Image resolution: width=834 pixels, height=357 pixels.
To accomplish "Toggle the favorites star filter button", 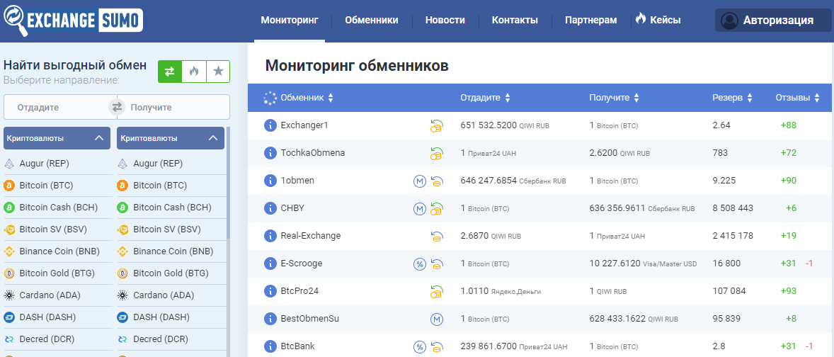I will (218, 72).
